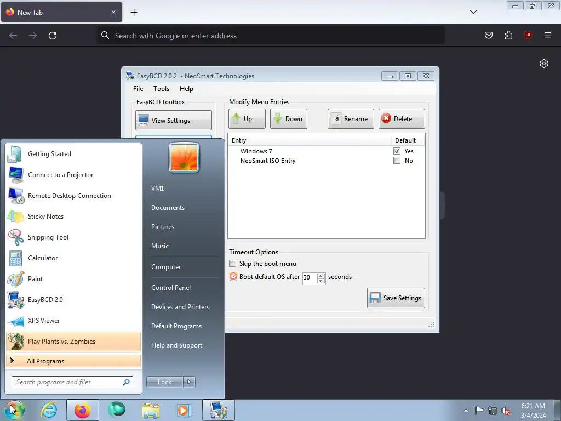The image size is (561, 421).
Task: Open new tab personalize gear
Action: [x=544, y=64]
